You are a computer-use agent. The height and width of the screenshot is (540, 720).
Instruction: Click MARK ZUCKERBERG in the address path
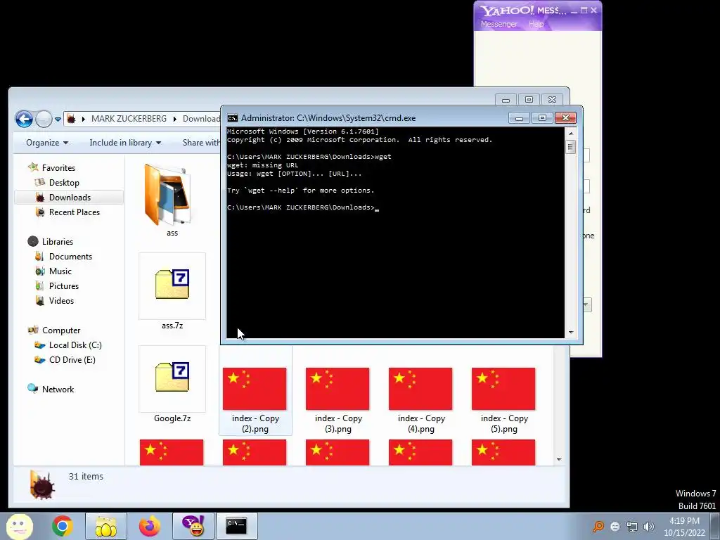(129, 118)
